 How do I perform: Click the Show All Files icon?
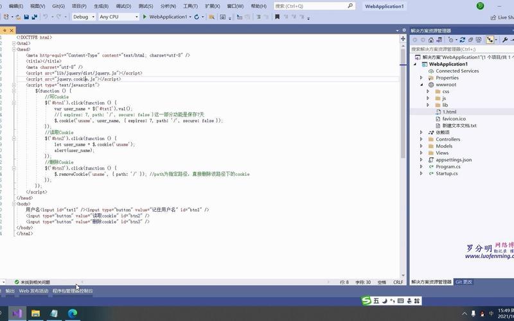pos(479,40)
